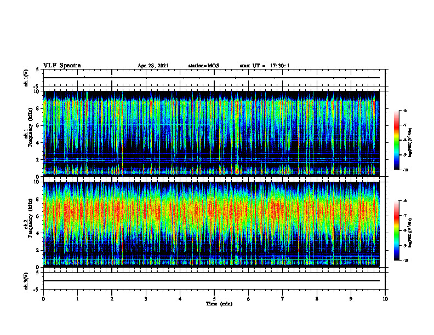This screenshot has height=335, width=434.
Task: Click the "-10" label on ch.1 color scale
Action: pyautogui.click(x=405, y=170)
